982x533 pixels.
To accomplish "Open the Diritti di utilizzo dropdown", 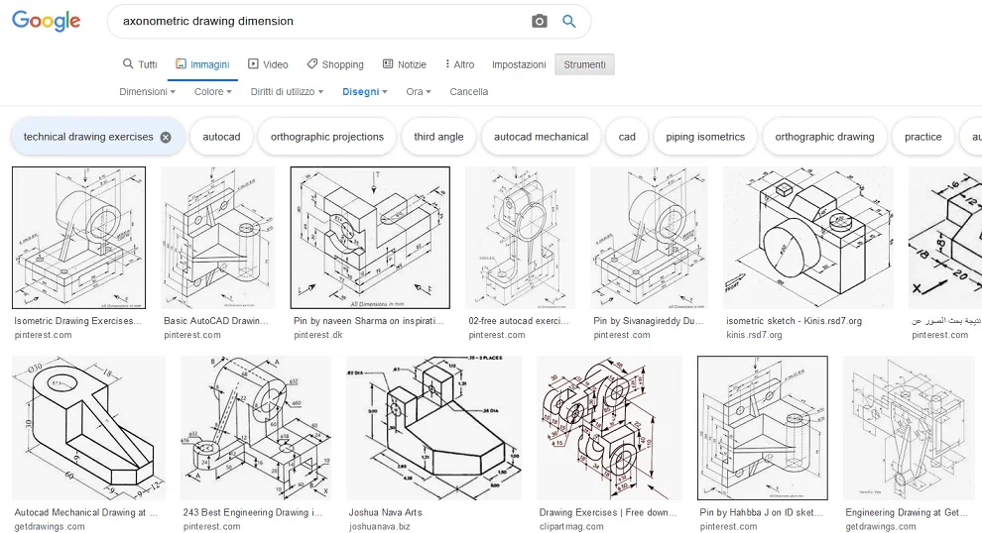I will tap(287, 91).
